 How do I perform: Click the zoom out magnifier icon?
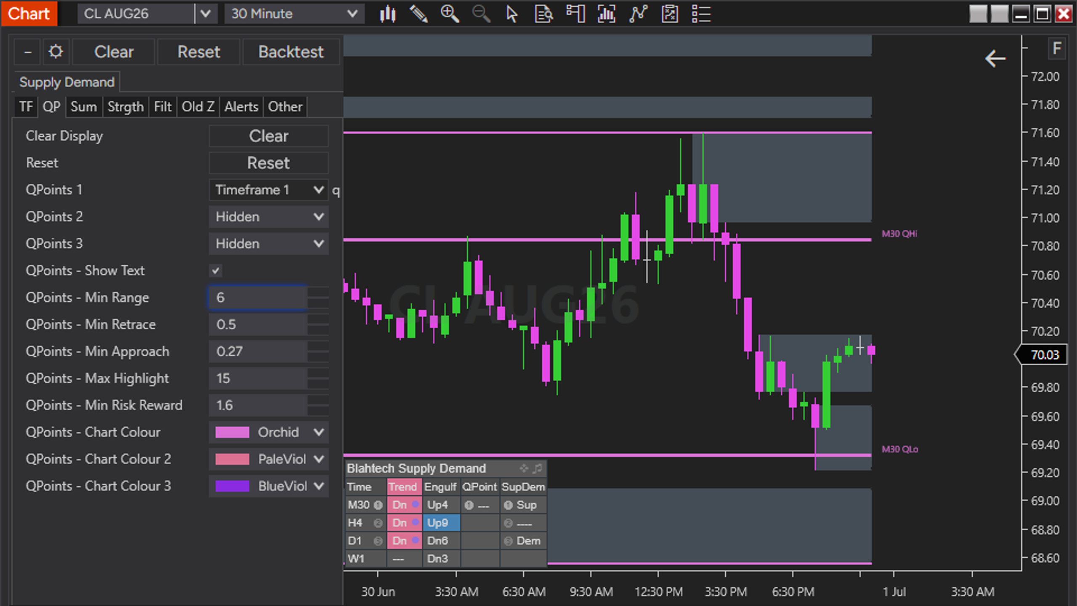click(481, 14)
